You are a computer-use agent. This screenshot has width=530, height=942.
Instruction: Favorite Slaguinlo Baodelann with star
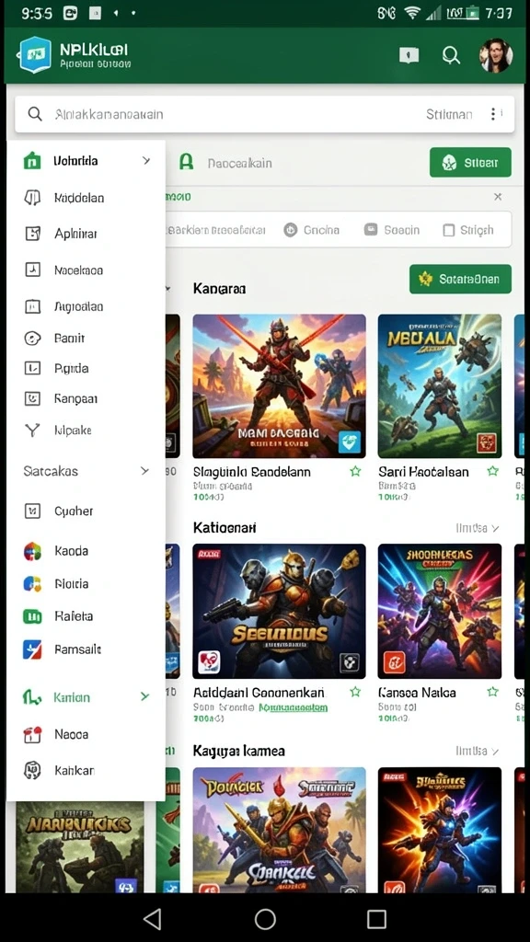click(355, 472)
